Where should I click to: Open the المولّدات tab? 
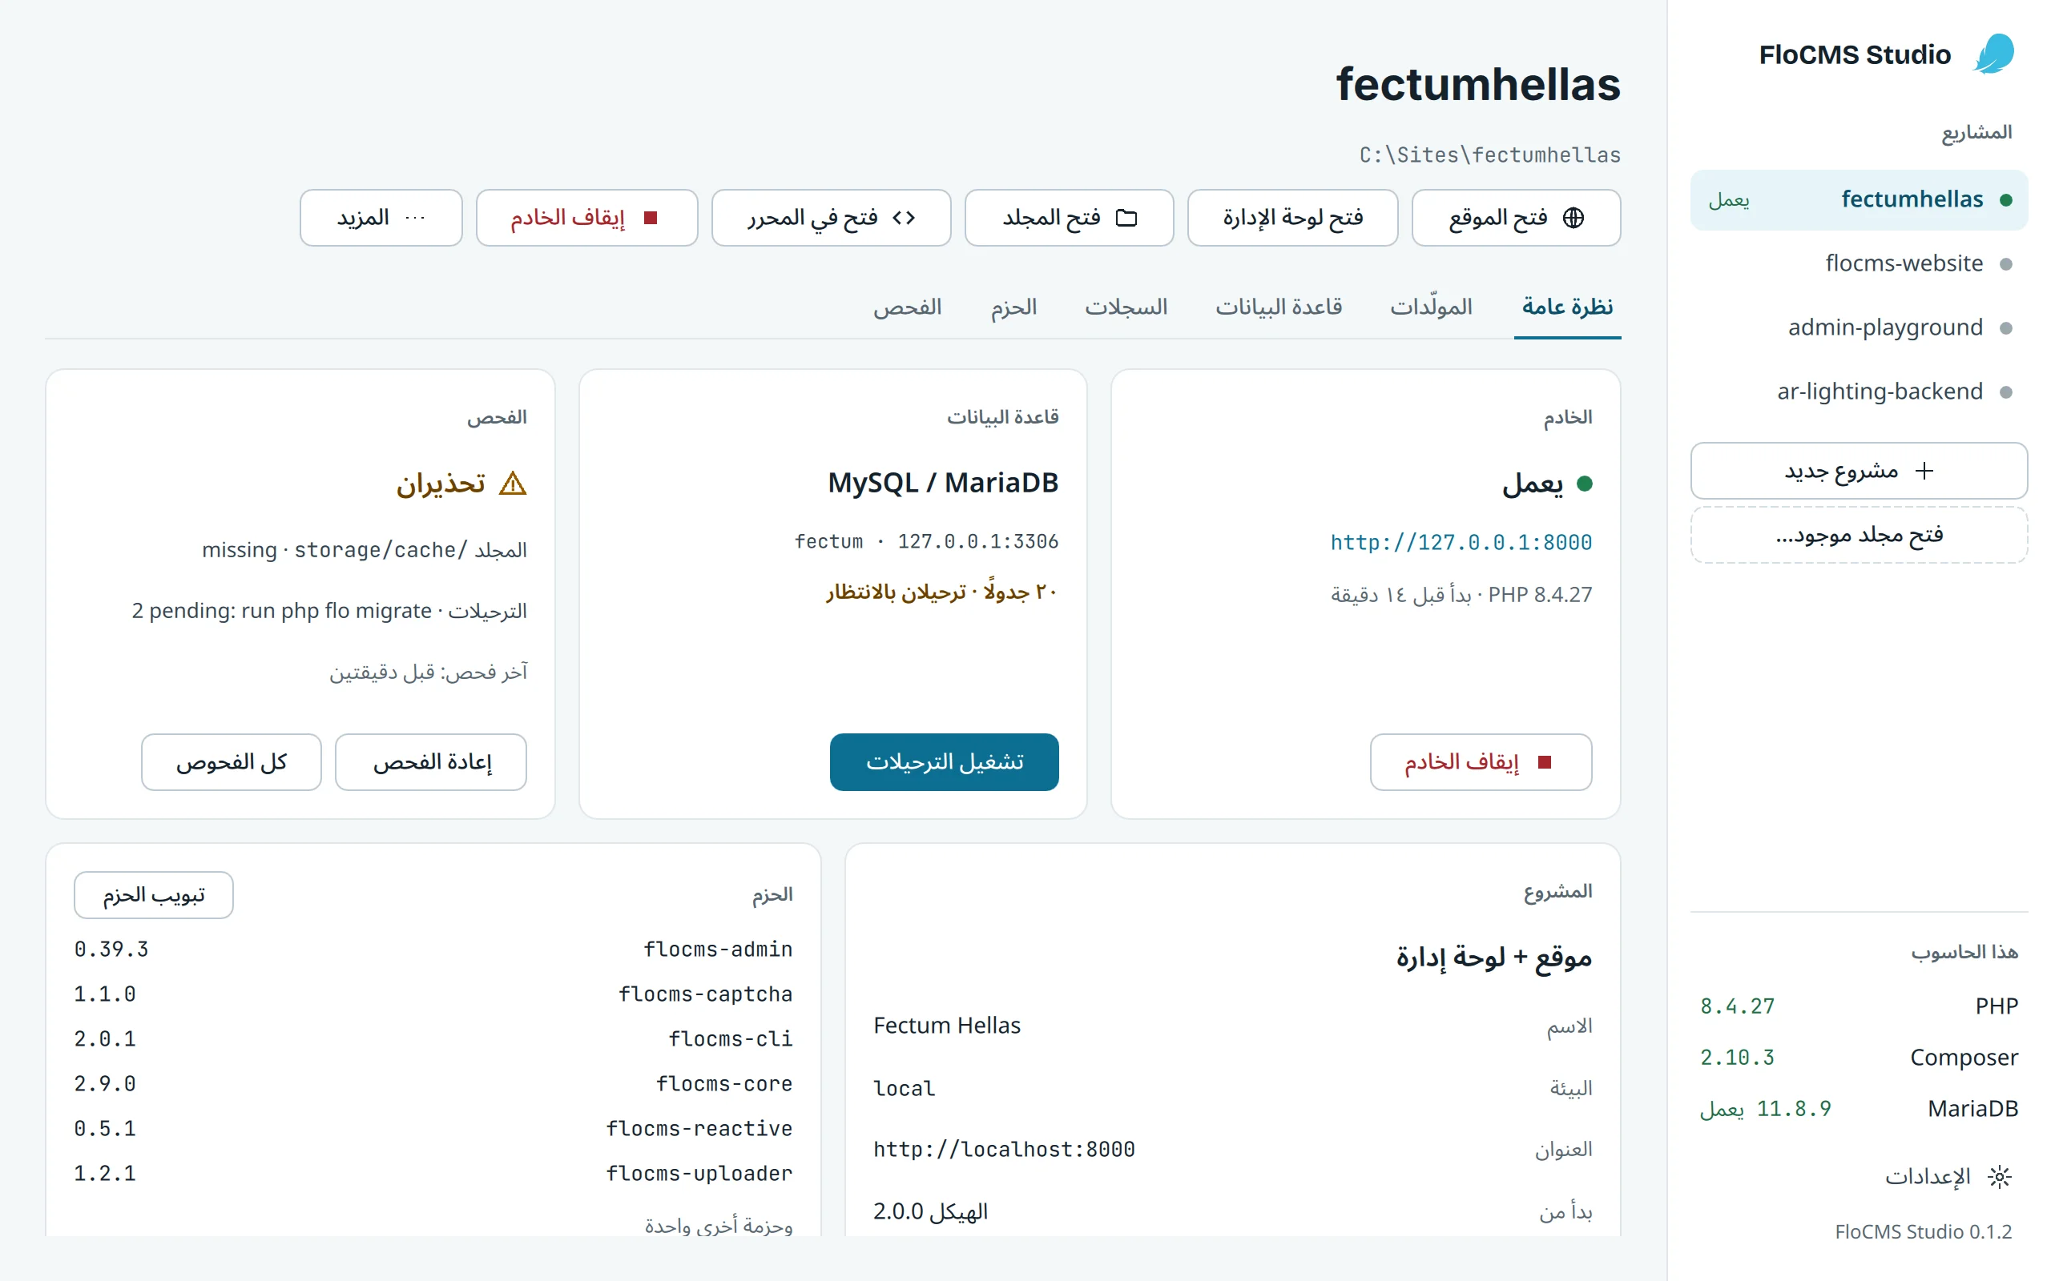point(1431,307)
